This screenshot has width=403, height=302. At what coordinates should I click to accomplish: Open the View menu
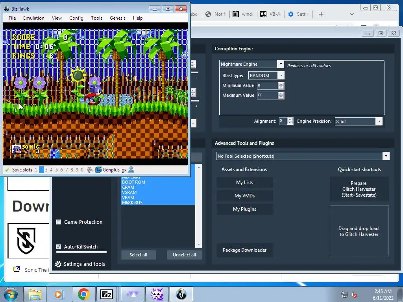pyautogui.click(x=57, y=18)
